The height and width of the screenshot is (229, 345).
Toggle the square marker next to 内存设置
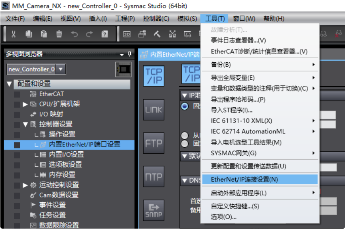coord(17,175)
